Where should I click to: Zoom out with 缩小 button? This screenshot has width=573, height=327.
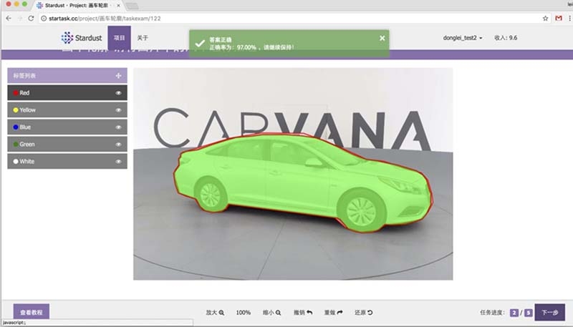click(271, 313)
